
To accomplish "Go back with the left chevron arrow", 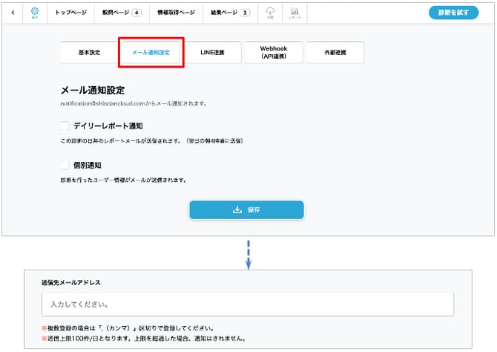I will (x=13, y=13).
